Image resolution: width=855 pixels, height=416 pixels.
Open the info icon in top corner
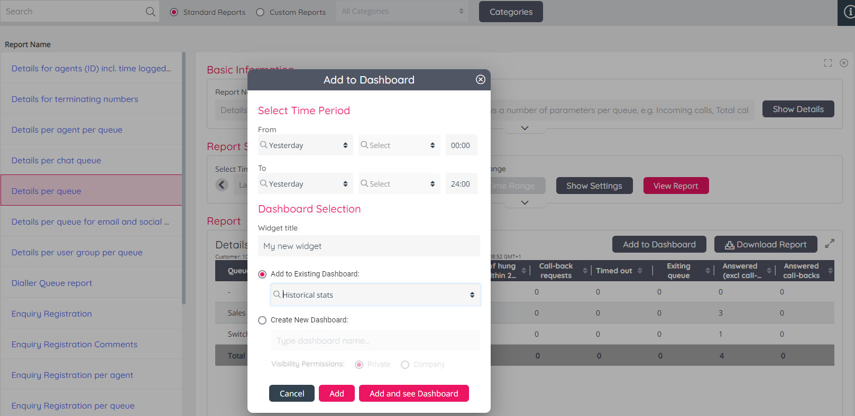849,12
